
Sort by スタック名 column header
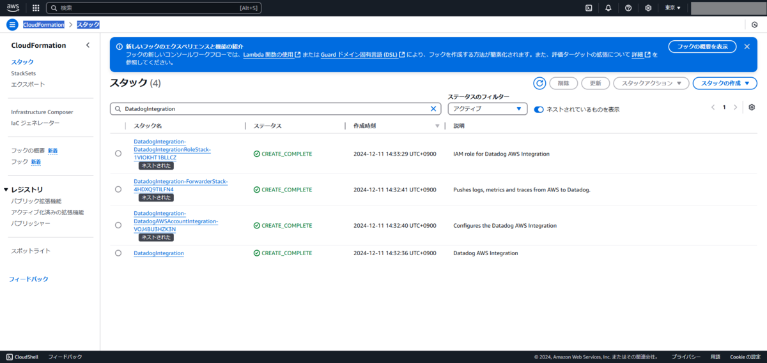148,126
